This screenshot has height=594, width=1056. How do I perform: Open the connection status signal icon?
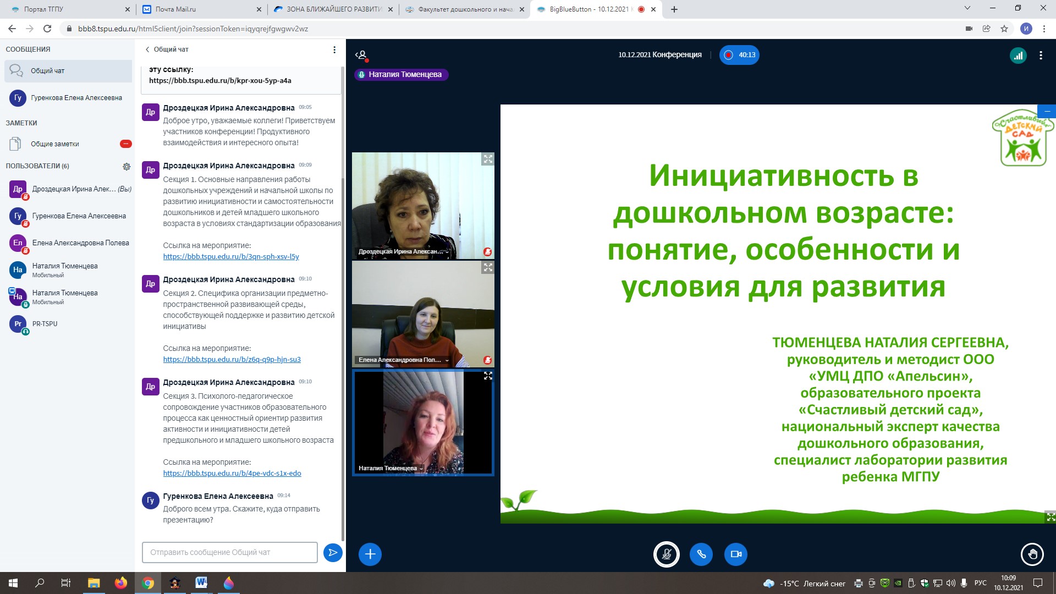coord(1018,55)
